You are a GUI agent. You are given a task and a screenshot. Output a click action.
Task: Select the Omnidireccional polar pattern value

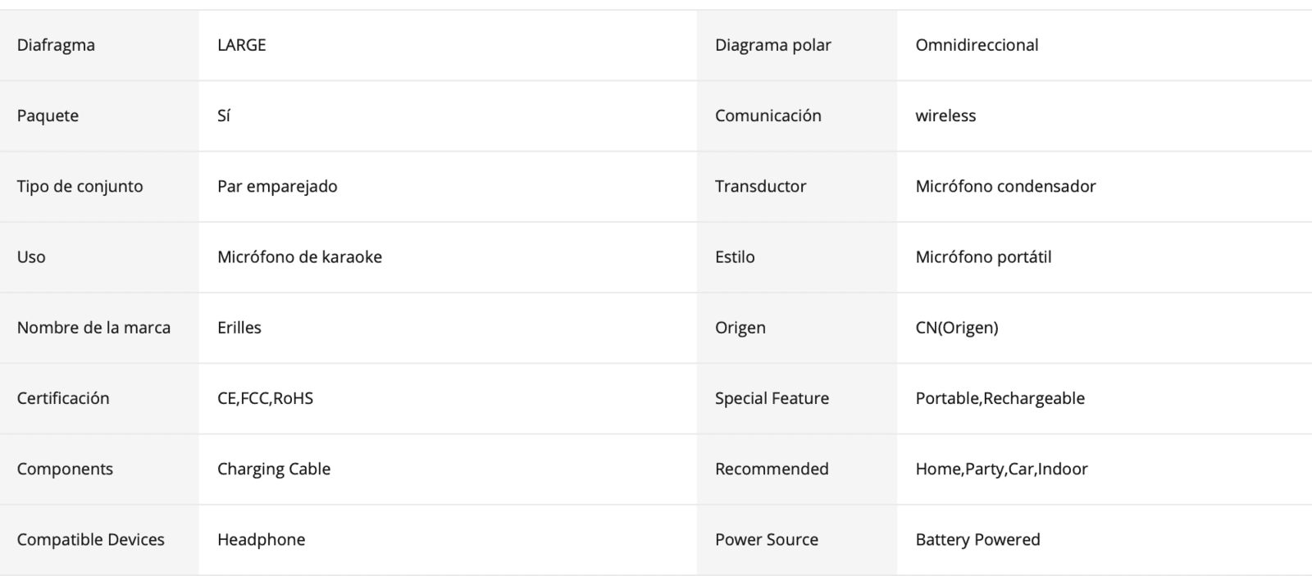[977, 45]
